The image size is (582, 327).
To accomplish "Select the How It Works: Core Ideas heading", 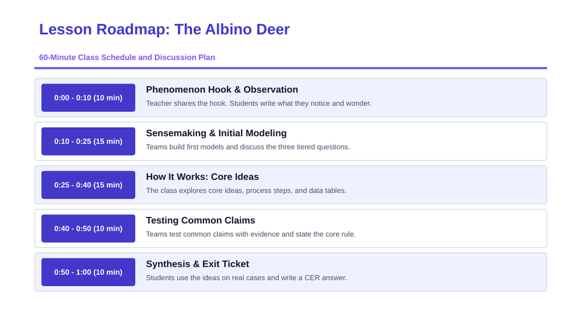I will [202, 177].
